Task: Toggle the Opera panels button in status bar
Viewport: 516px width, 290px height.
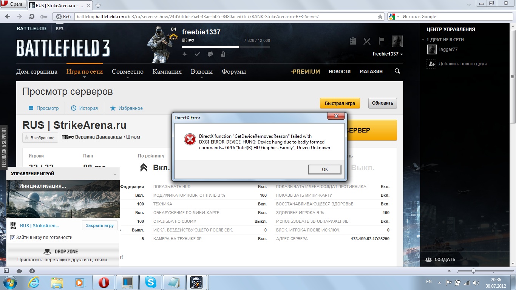Action: pyautogui.click(x=6, y=271)
